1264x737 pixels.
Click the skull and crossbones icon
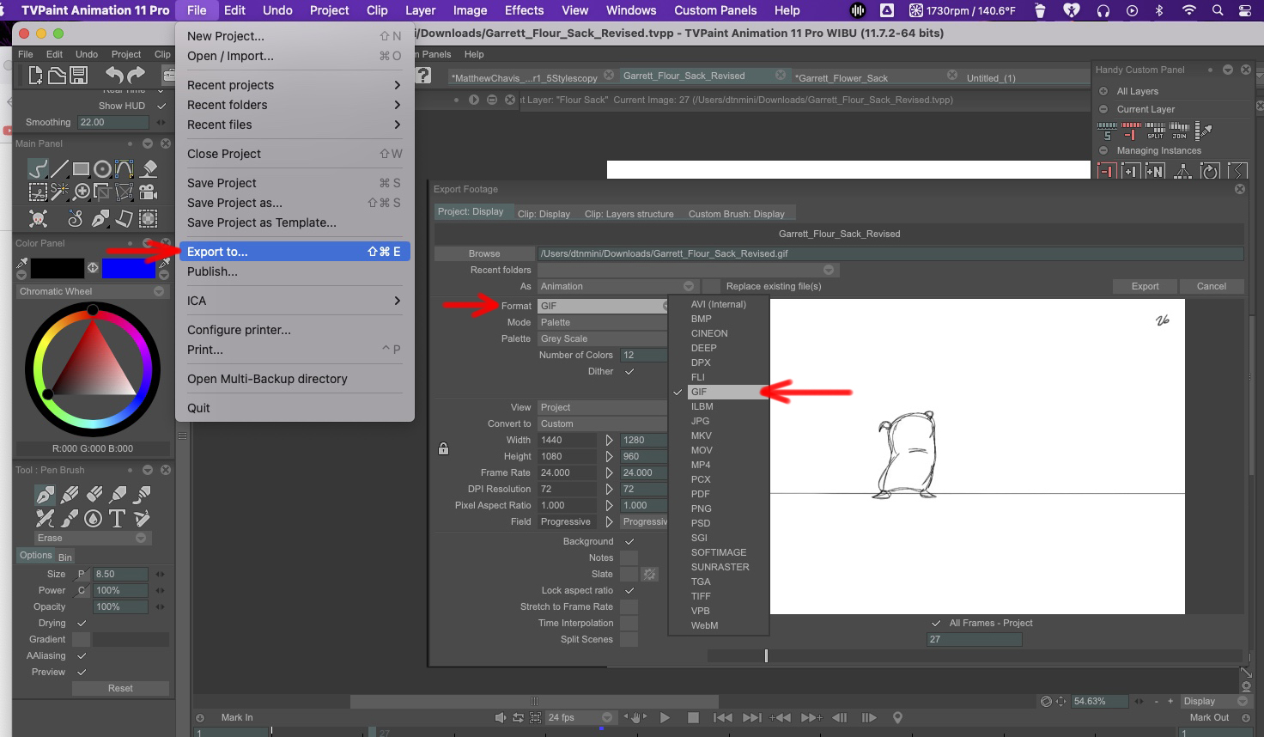pyautogui.click(x=38, y=218)
